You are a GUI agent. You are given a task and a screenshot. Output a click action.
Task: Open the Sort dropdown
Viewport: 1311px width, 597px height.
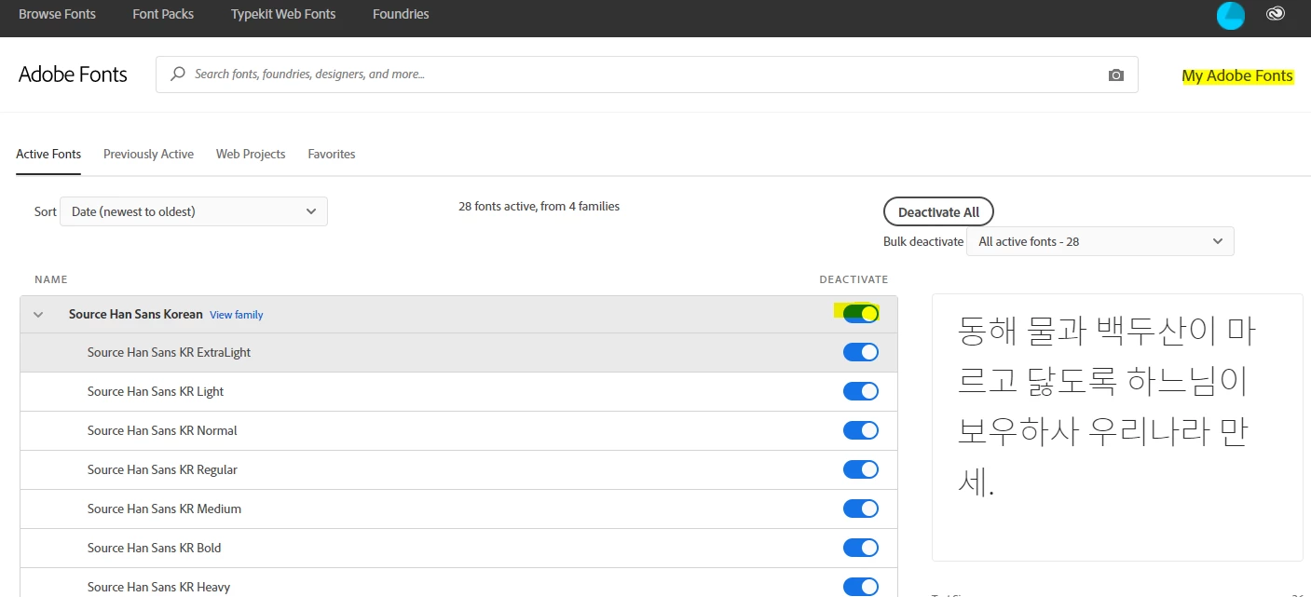coord(194,211)
